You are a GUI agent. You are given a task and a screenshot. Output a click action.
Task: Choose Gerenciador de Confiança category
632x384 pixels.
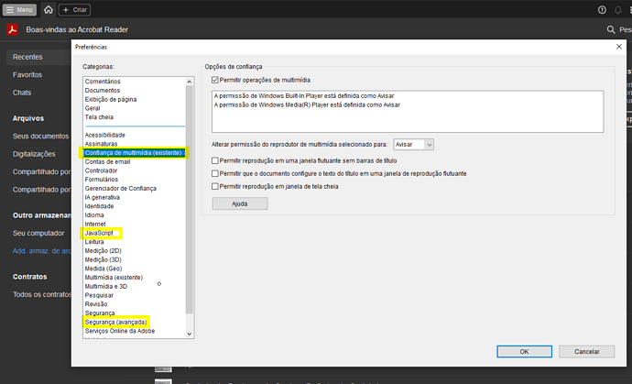tap(120, 188)
